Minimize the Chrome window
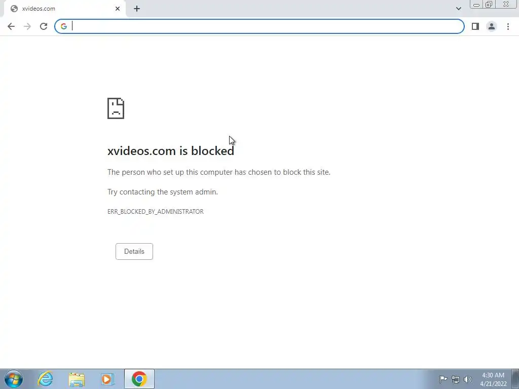 coord(476,5)
